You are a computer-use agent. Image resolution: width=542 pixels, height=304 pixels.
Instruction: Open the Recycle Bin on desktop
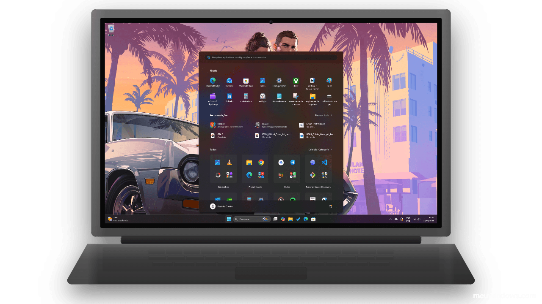pyautogui.click(x=111, y=30)
